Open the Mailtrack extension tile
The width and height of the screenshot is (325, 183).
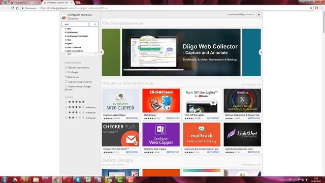point(202,138)
